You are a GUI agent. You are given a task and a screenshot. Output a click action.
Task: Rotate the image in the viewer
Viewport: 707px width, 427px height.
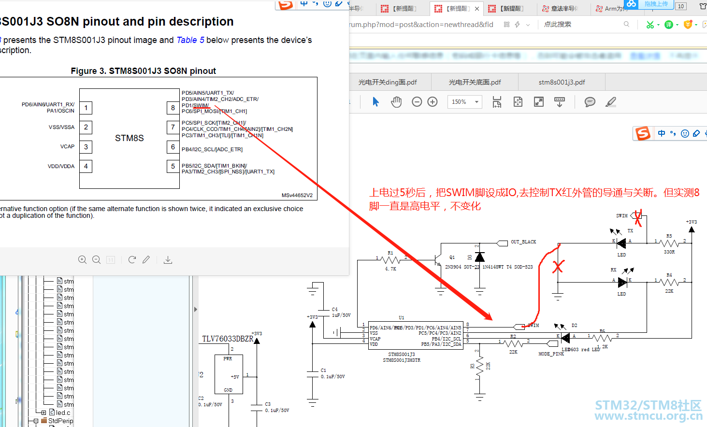tap(132, 260)
